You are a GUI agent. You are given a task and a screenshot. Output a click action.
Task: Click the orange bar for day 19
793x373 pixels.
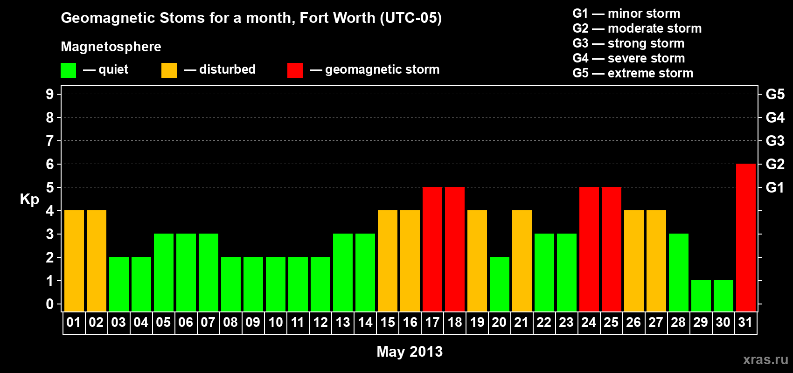click(x=477, y=261)
